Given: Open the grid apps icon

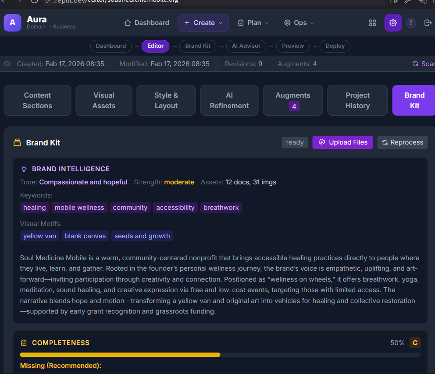Looking at the screenshot, I should 372,23.
